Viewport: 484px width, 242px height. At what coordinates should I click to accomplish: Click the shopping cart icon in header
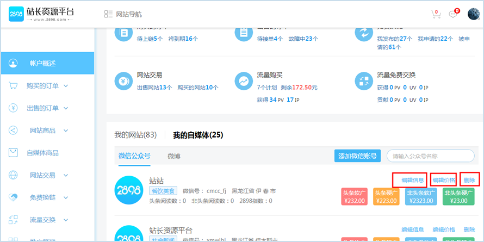click(435, 14)
